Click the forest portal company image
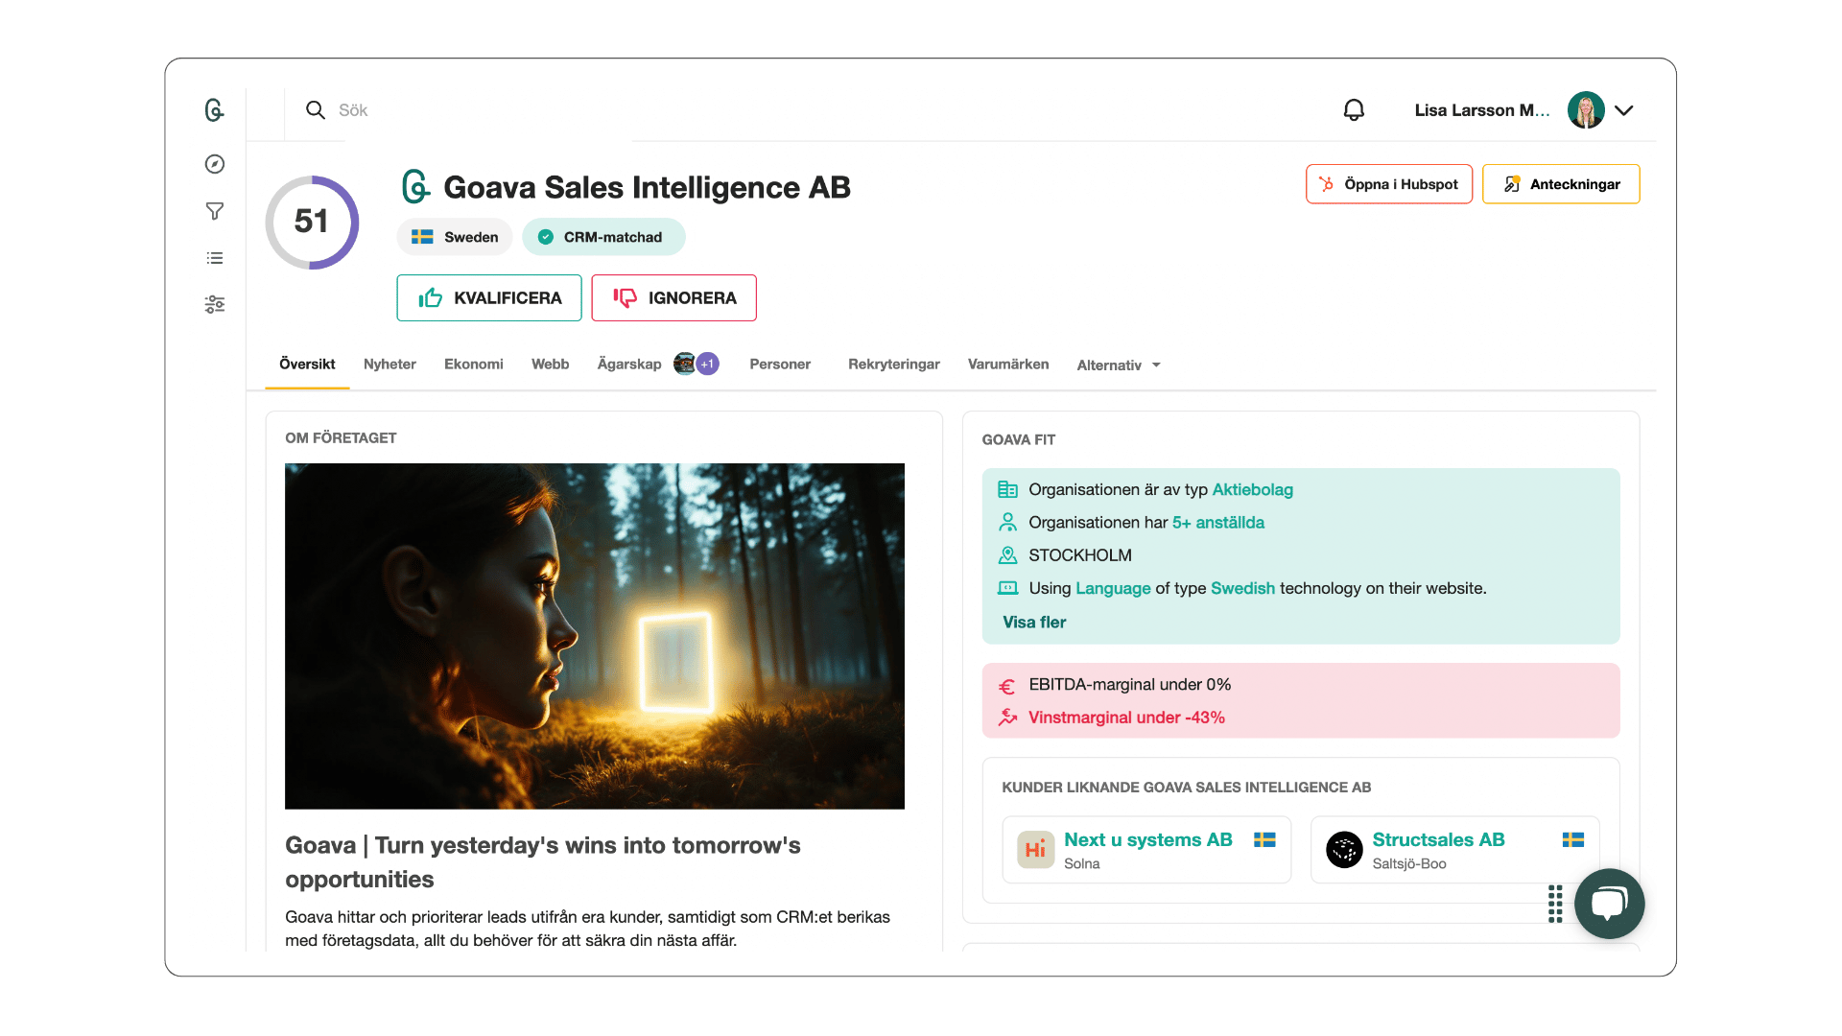 coord(595,636)
